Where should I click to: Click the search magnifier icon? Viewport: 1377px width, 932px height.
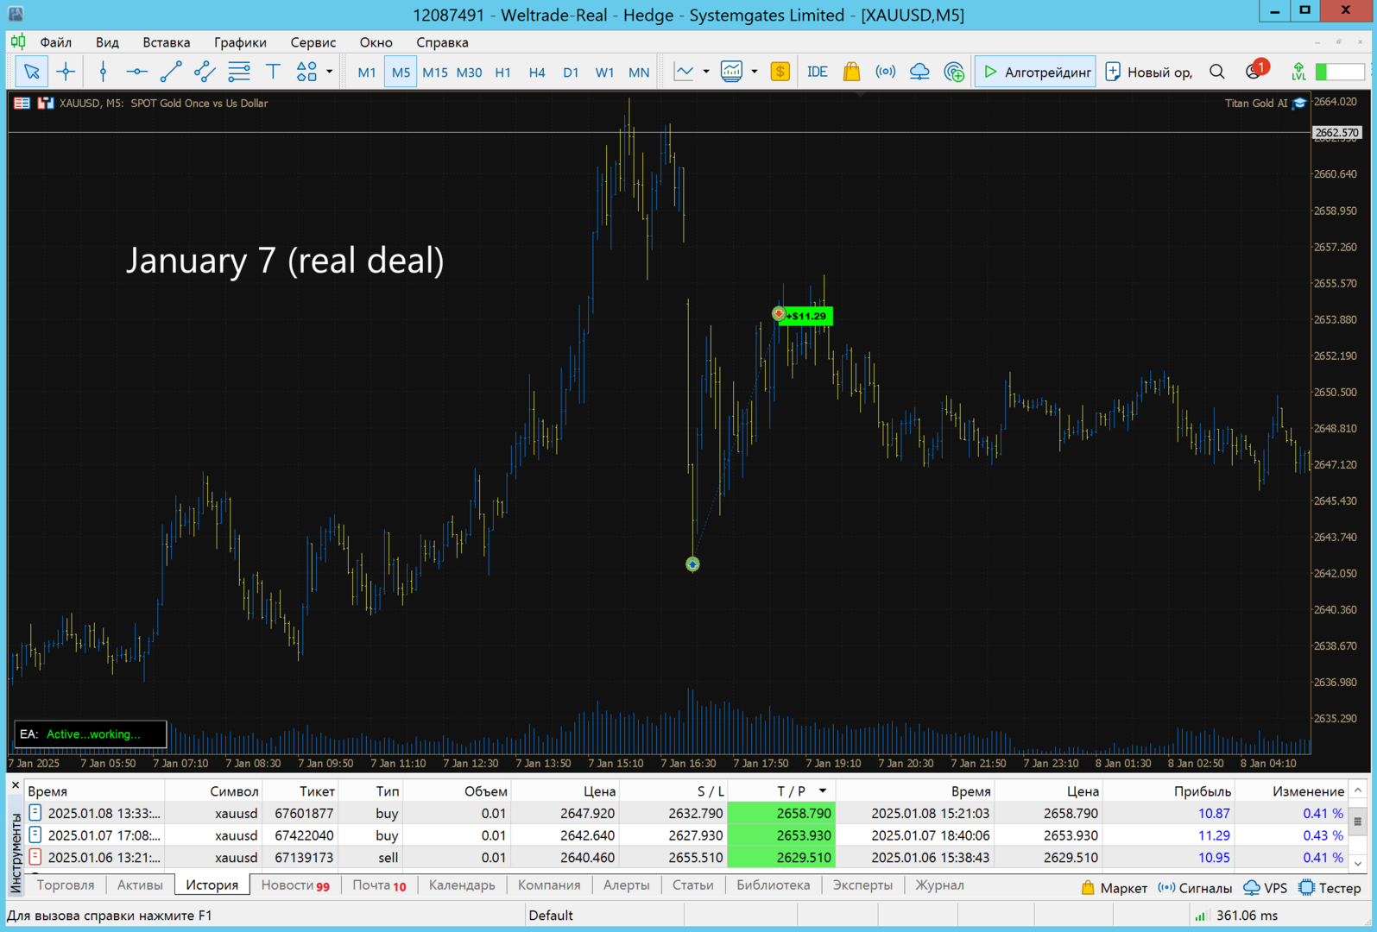pyautogui.click(x=1216, y=72)
